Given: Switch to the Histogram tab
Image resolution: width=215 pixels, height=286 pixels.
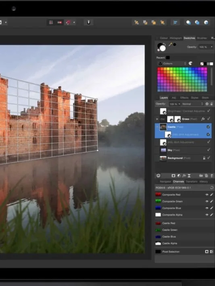Looking at the screenshot, I should [176, 38].
